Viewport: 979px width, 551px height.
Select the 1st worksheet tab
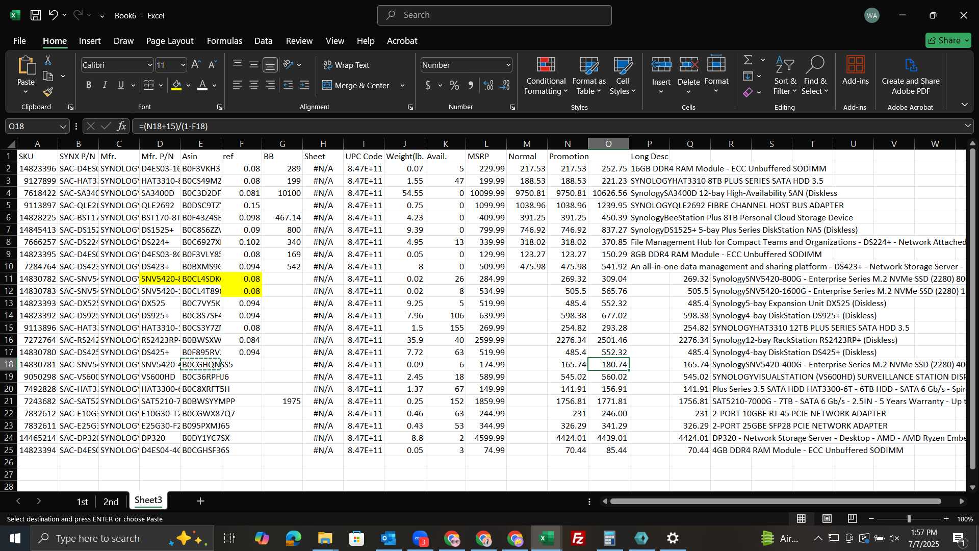tap(82, 502)
